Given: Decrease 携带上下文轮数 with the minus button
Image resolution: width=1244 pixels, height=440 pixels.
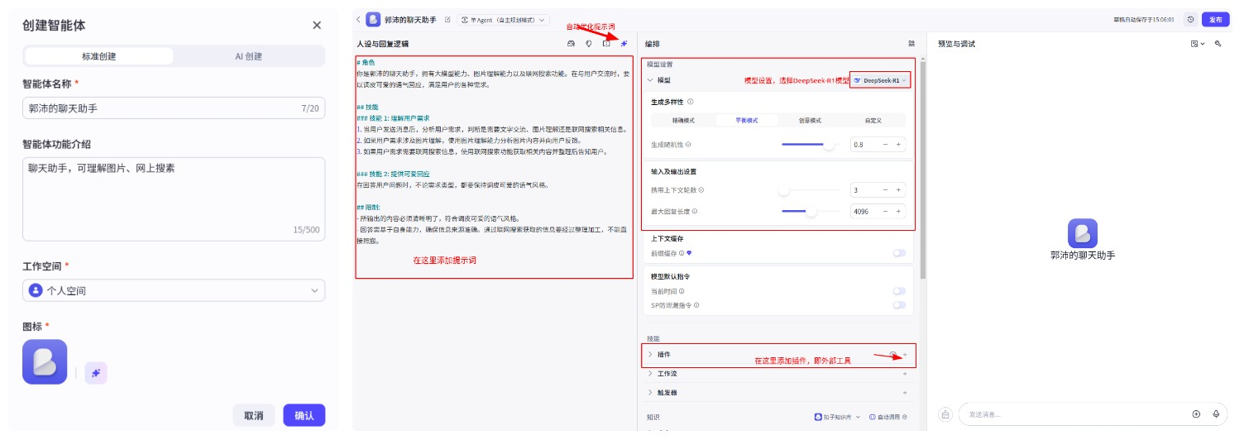Looking at the screenshot, I should [885, 190].
